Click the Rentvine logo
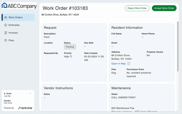 (25, 108)
